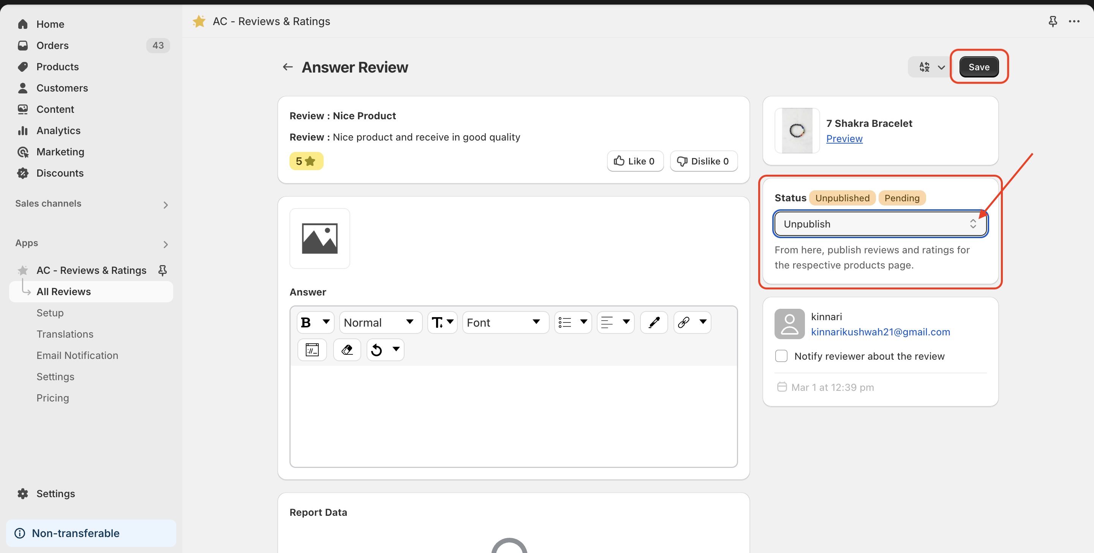Screen dimensions: 1094x553
Task: Click the Bold formatting icon
Action: pyautogui.click(x=306, y=322)
